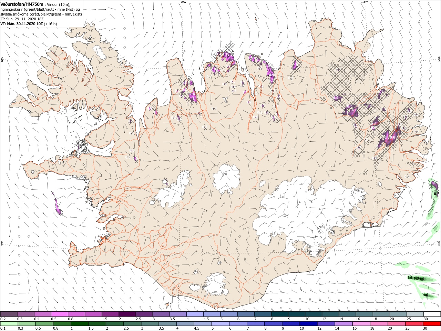Click the small Vestmannaeyjar island off south coast
The image size is (441, 331).
click(168, 305)
